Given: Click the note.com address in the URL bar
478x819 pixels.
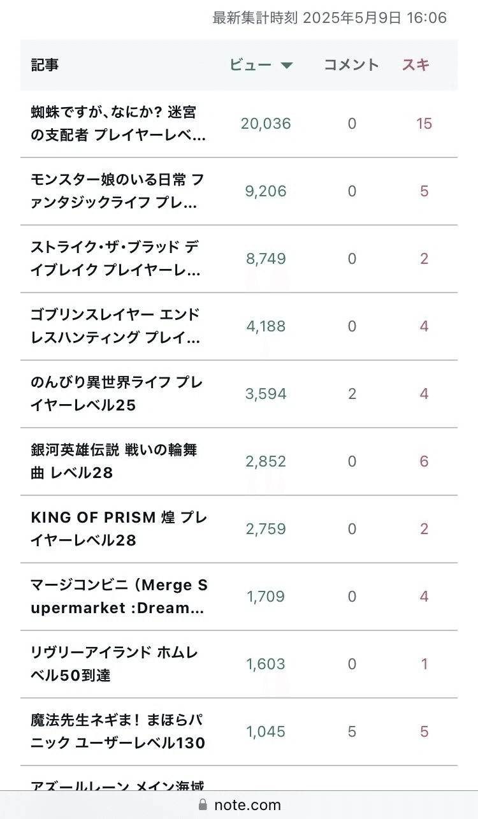Looking at the screenshot, I should (247, 805).
